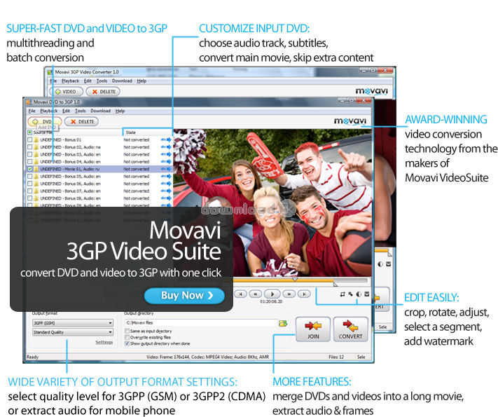Enable Same as input directory option

(x=127, y=331)
